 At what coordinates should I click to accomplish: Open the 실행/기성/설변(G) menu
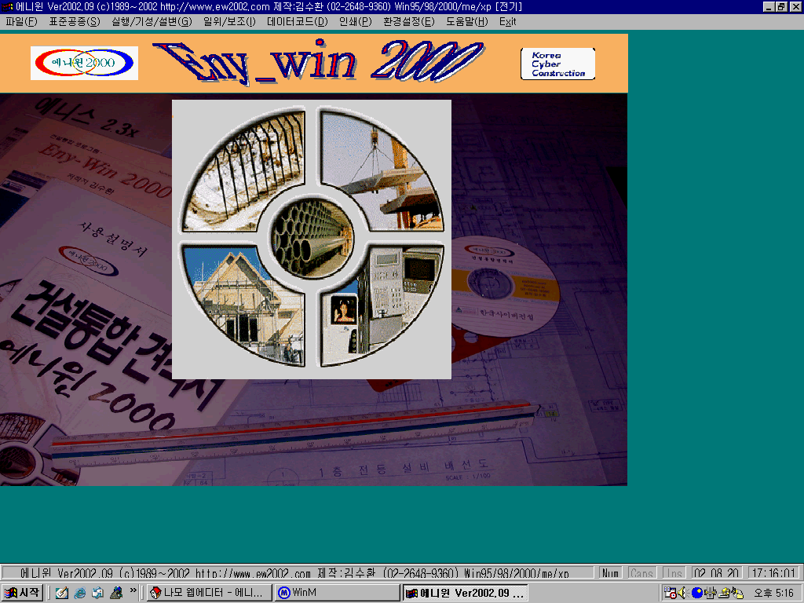pyautogui.click(x=152, y=21)
